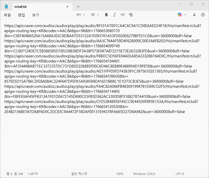Open the account profile icon
Image resolution: width=209 pixels, height=178 pixels.
click(194, 15)
